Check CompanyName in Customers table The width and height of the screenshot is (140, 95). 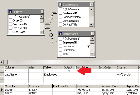(60, 17)
